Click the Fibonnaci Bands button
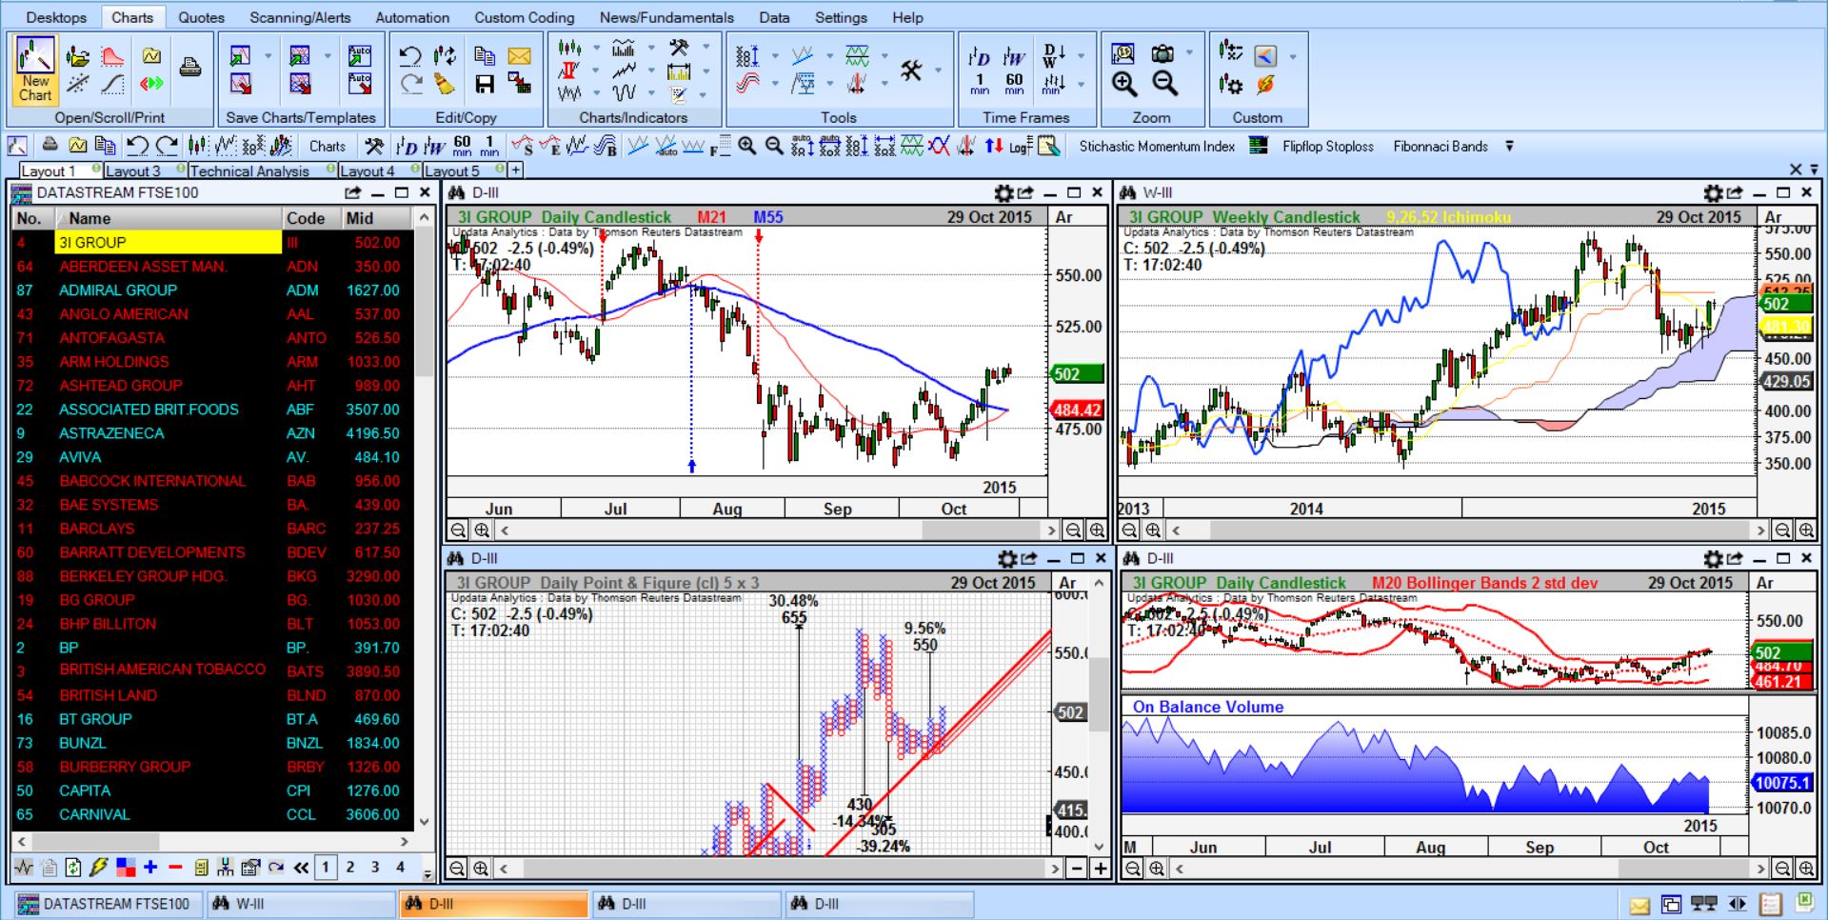 click(1440, 146)
